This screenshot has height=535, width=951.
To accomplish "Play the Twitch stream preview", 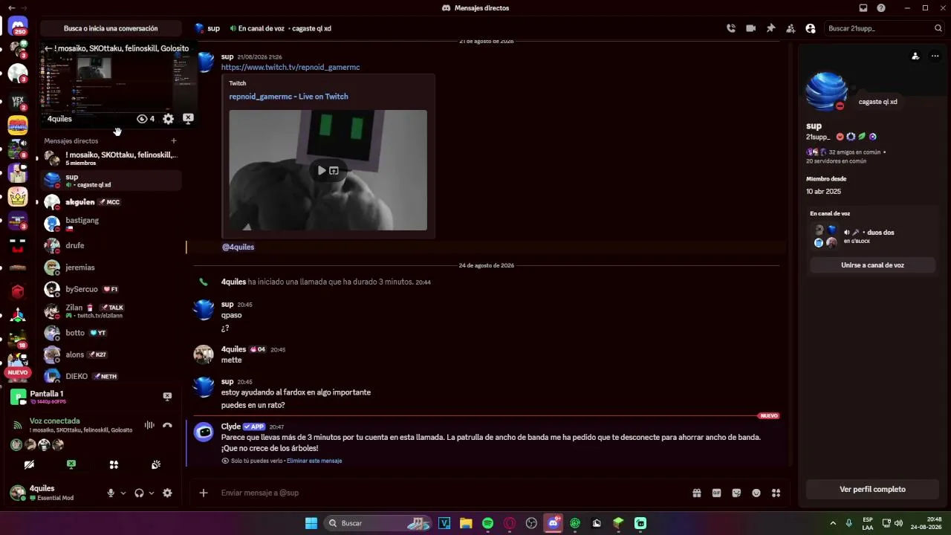I will (322, 170).
